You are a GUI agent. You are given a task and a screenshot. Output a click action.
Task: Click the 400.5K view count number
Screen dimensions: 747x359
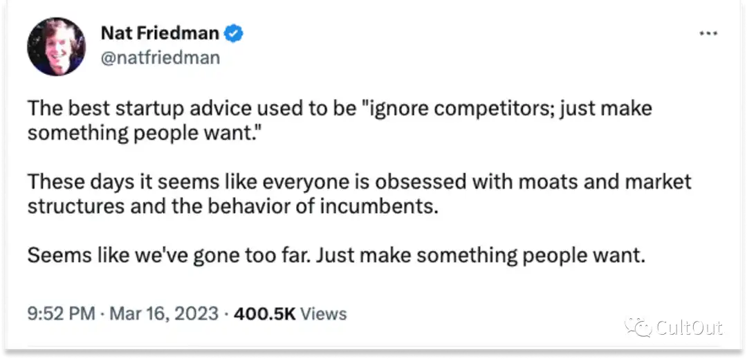pyautogui.click(x=265, y=313)
